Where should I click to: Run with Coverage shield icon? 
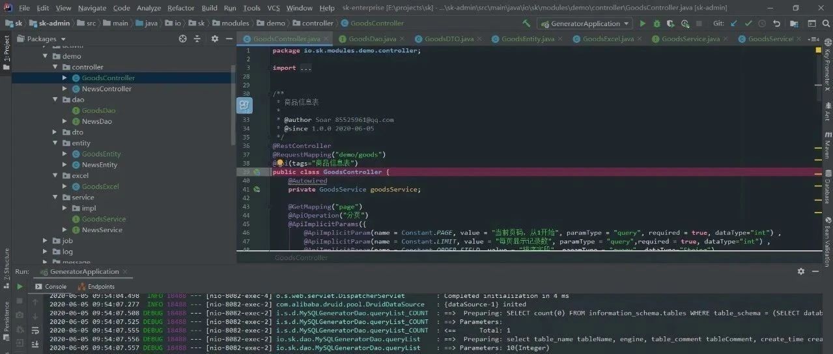(x=671, y=23)
